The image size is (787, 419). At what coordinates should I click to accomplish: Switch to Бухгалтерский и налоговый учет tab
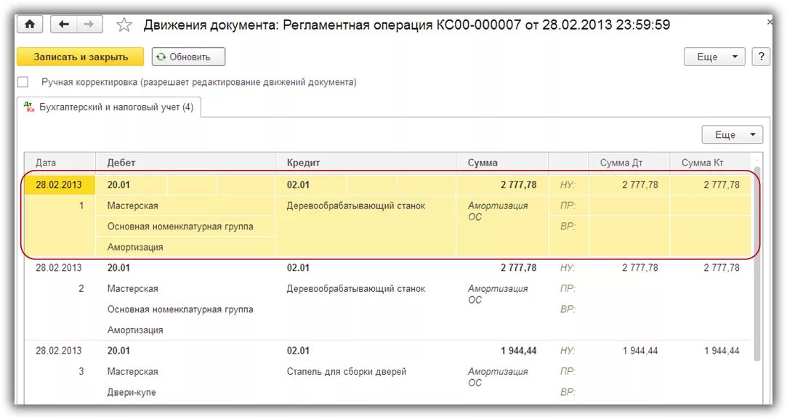pyautogui.click(x=109, y=107)
